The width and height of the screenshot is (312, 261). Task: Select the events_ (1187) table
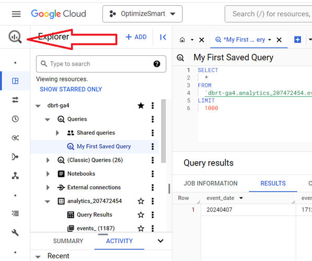pyautogui.click(x=96, y=229)
